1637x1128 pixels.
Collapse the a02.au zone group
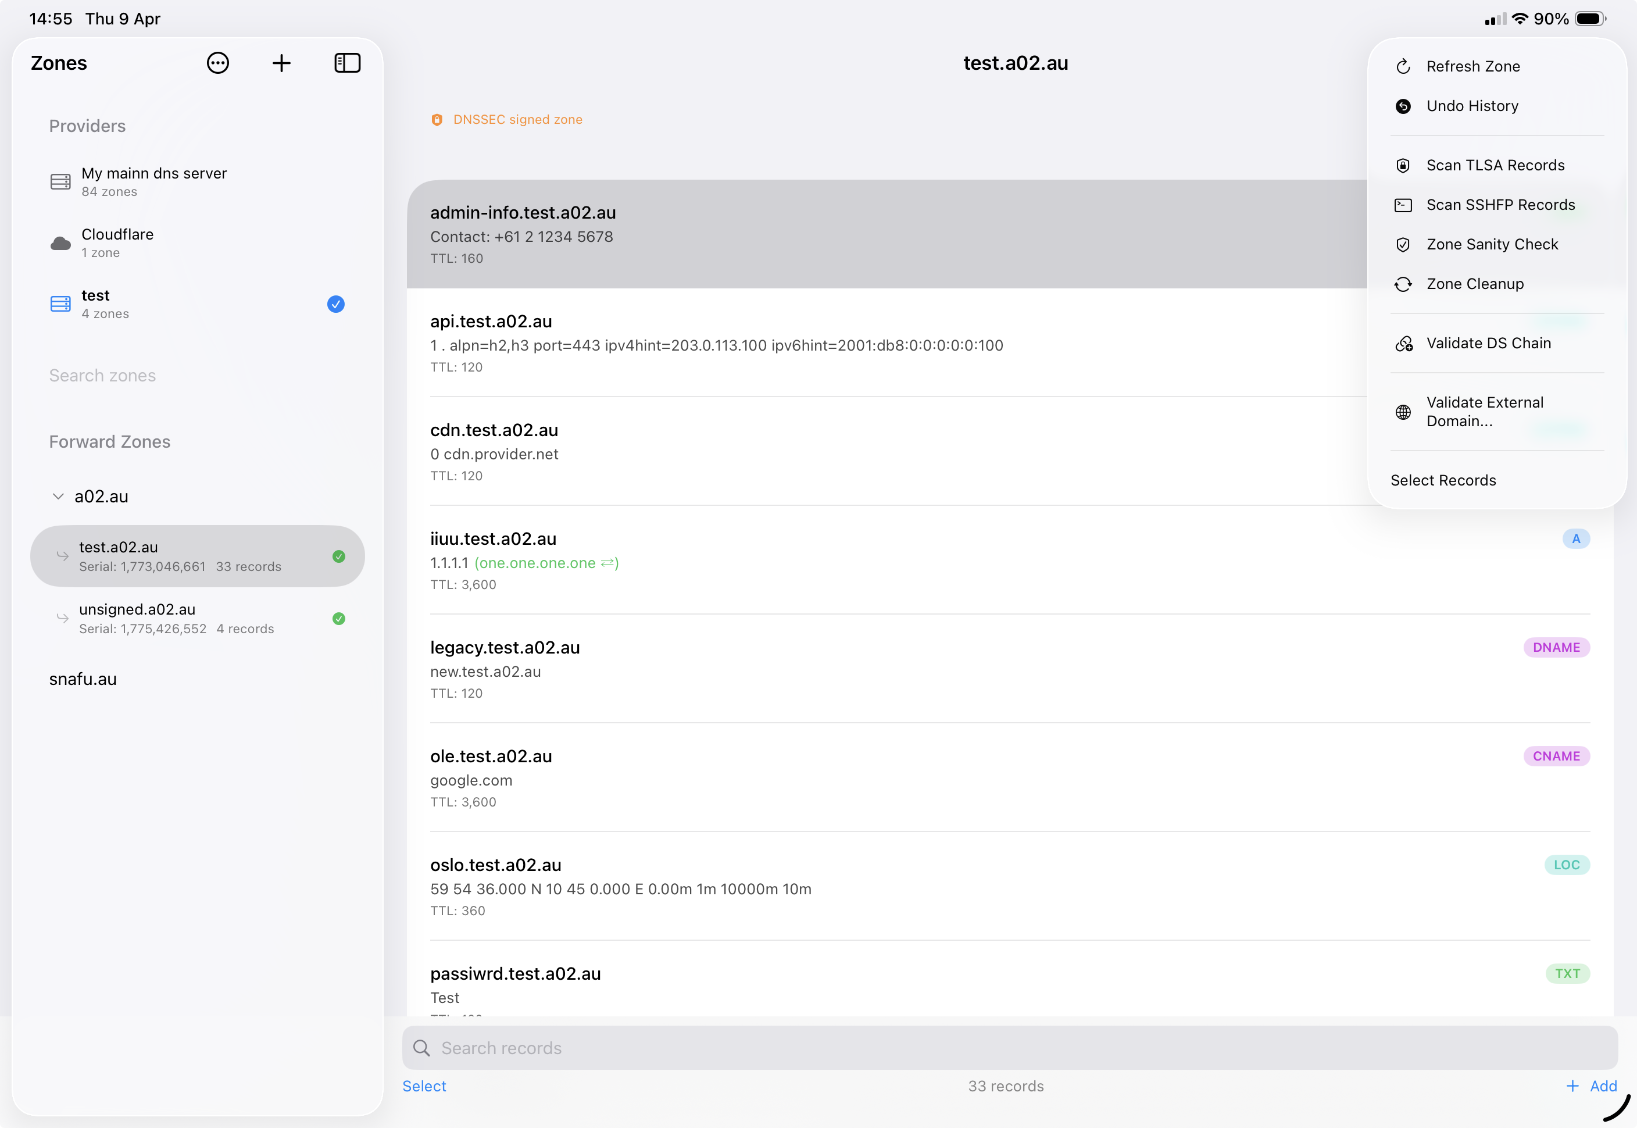tap(59, 496)
